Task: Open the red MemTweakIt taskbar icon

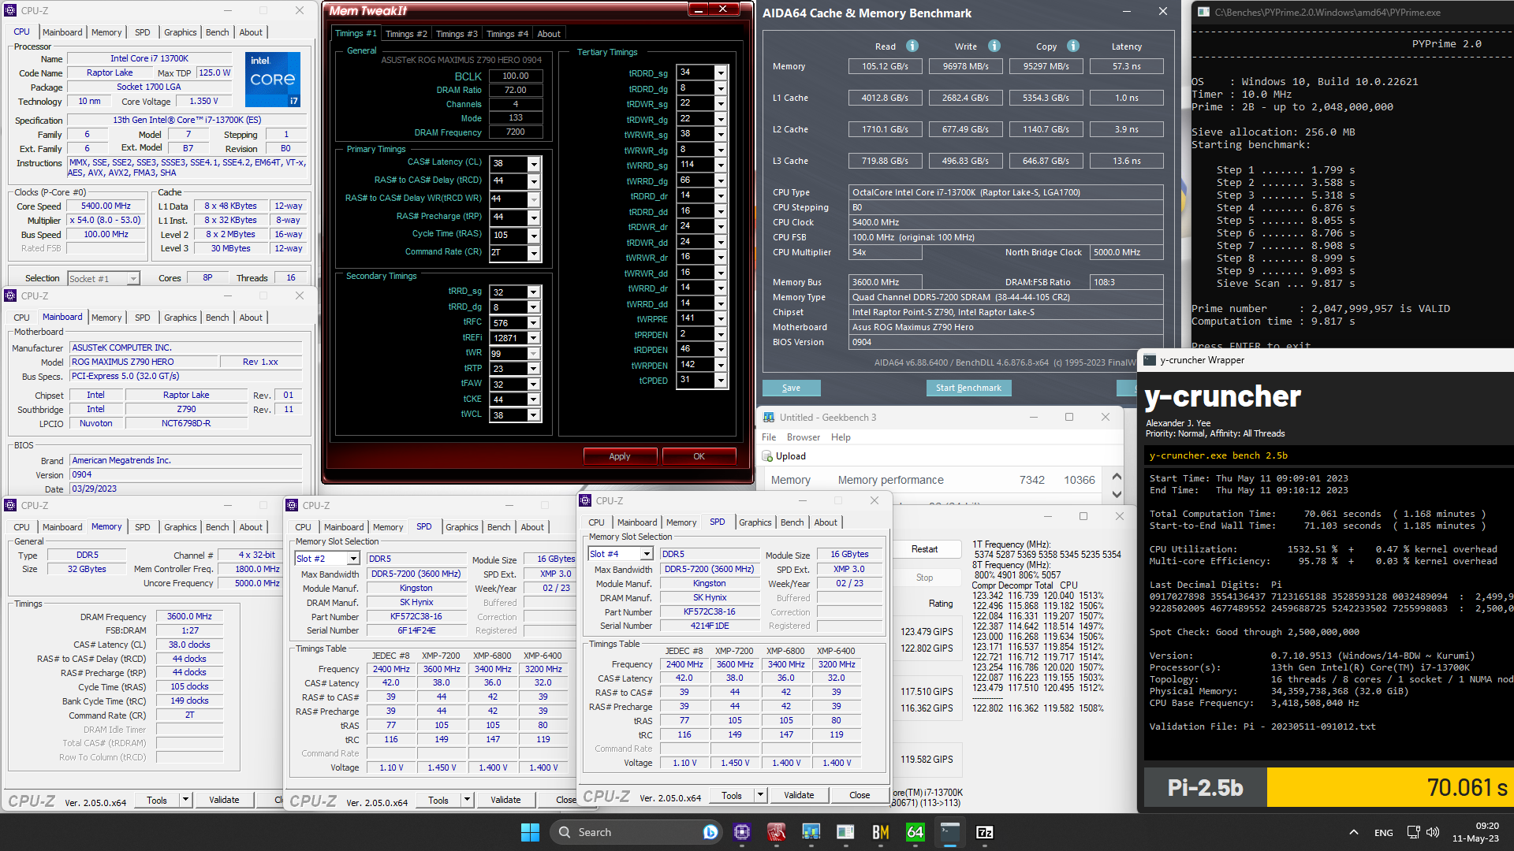Action: coord(777,832)
